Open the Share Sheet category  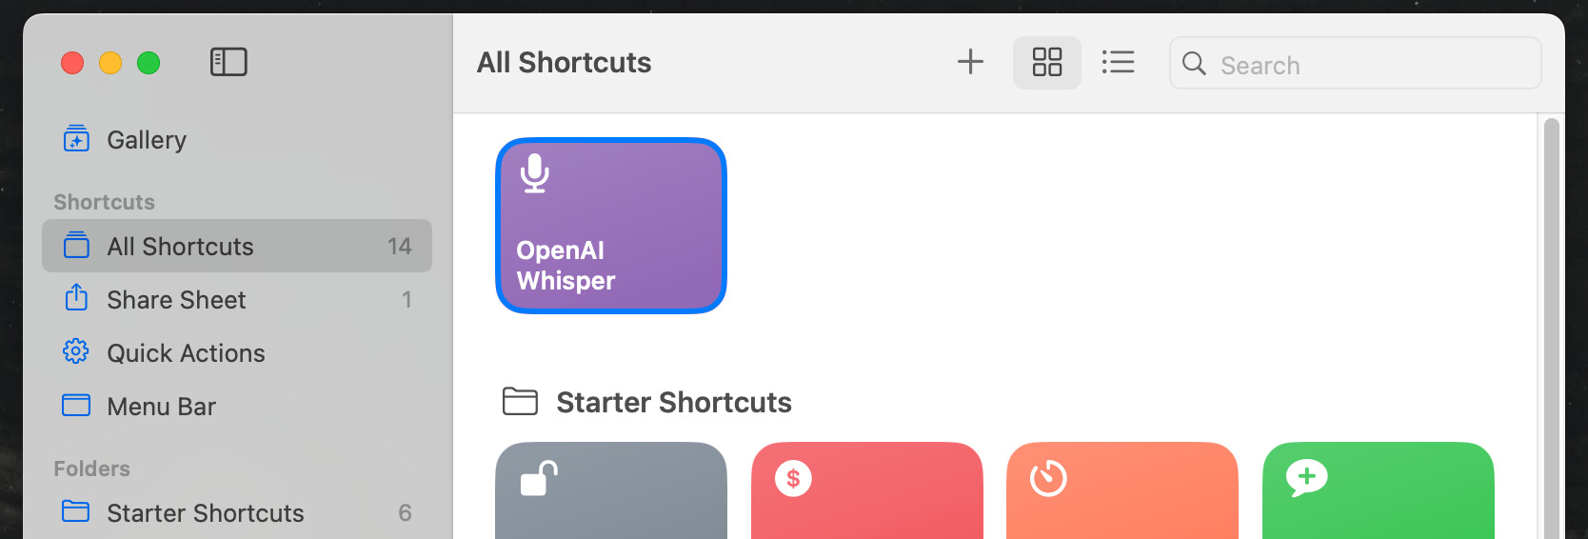point(176,300)
